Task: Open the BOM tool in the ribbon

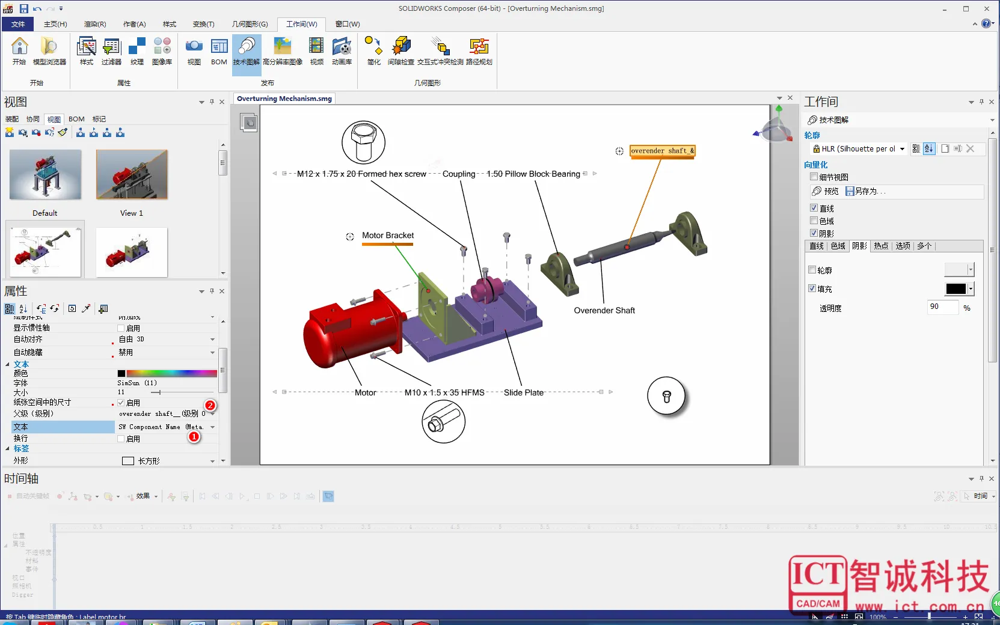Action: [x=219, y=51]
